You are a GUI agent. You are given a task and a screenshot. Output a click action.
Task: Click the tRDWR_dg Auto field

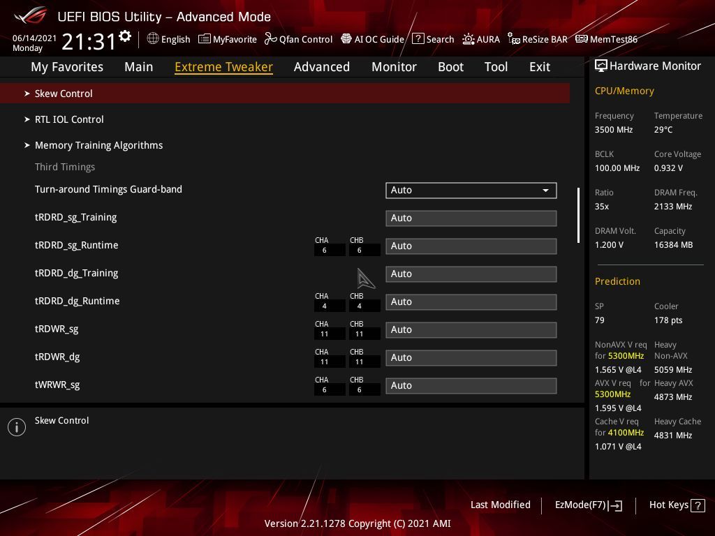(471, 357)
